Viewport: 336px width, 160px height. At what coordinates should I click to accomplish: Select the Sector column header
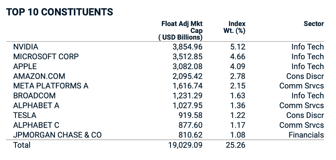click(314, 24)
